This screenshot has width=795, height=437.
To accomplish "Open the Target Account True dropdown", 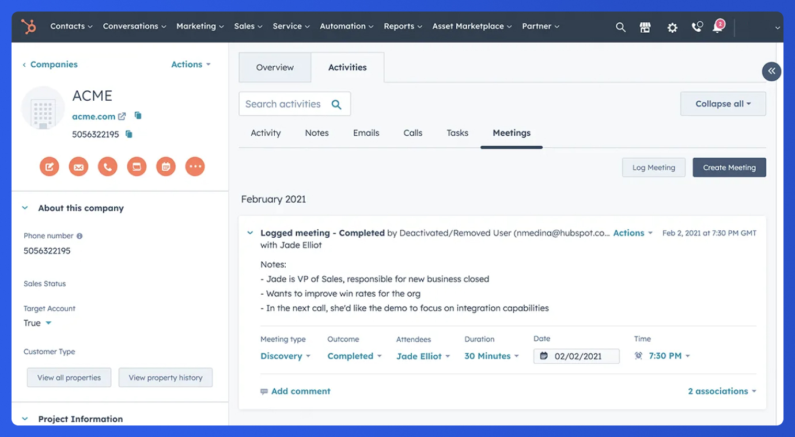I will click(37, 323).
